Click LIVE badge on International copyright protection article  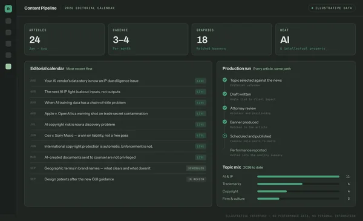(x=200, y=147)
